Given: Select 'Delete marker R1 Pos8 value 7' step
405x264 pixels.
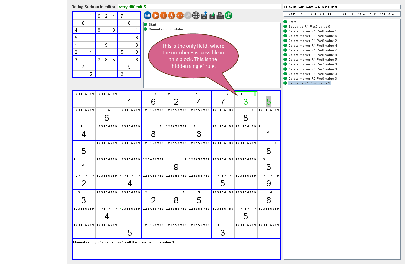Looking at the screenshot, I should [x=310, y=50].
